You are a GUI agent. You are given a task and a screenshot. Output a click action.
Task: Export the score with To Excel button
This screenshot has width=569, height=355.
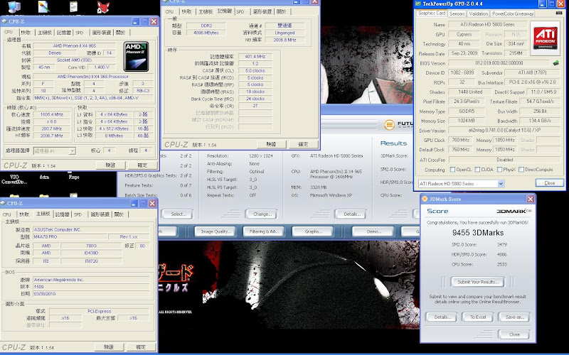click(478, 317)
